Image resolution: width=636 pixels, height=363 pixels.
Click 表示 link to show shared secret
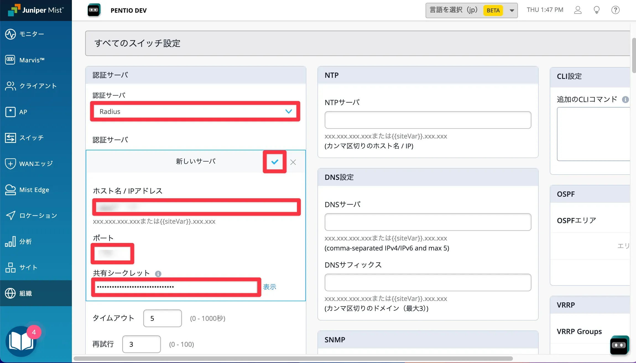[269, 287]
